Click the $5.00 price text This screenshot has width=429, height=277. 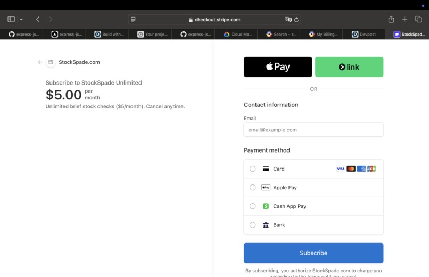point(63,95)
